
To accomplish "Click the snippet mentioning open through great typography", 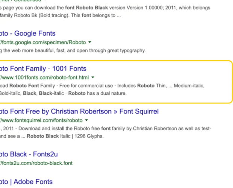I will pyautogui.click(x=73, y=51).
